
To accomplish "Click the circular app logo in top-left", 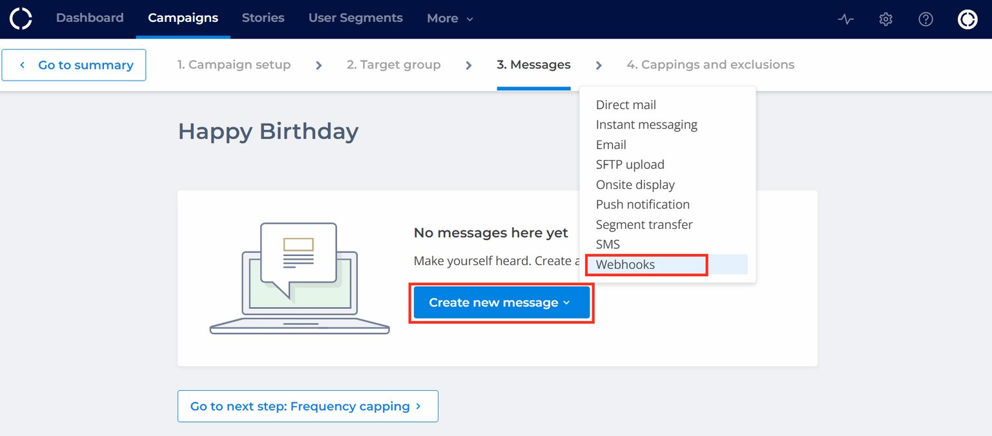I will (x=21, y=19).
